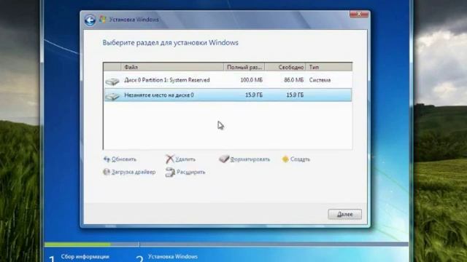
Task: Click the Расширить link
Action: 191,172
